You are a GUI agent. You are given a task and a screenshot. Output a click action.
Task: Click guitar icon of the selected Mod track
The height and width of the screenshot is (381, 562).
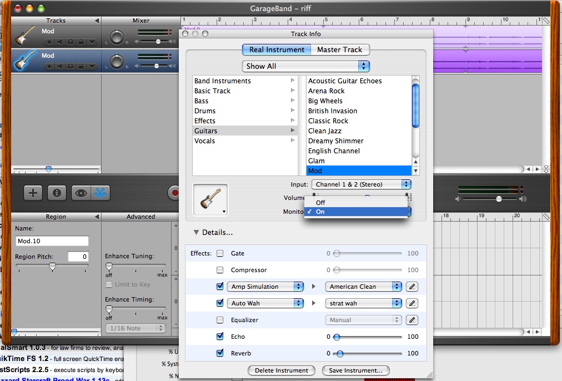25,60
